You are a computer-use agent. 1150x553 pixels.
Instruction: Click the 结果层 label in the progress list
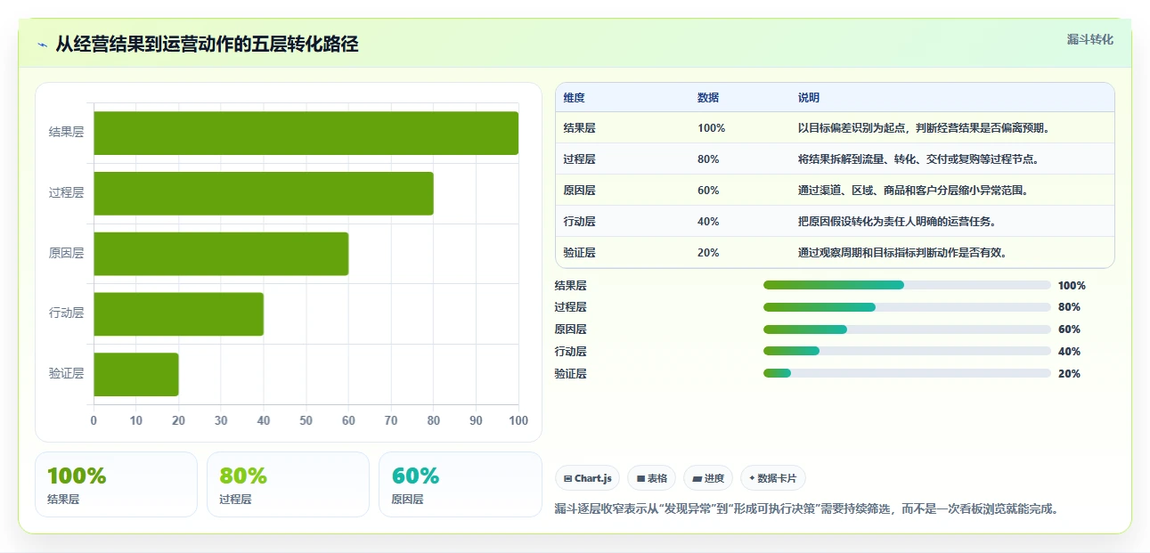(570, 286)
